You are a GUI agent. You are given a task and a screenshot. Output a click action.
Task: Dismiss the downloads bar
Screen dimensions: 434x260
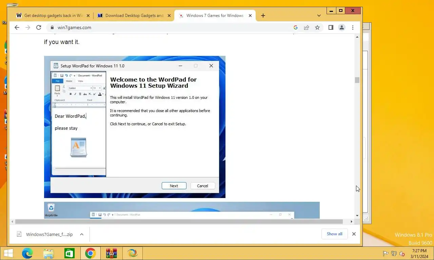354,234
